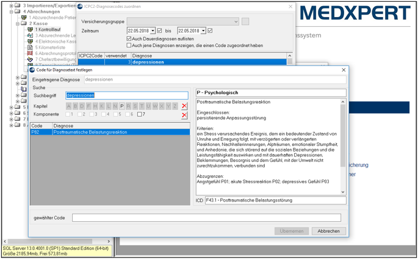Image resolution: width=418 pixels, height=259 pixels.
Task: Click the Übernehmen button
Action: (292, 231)
